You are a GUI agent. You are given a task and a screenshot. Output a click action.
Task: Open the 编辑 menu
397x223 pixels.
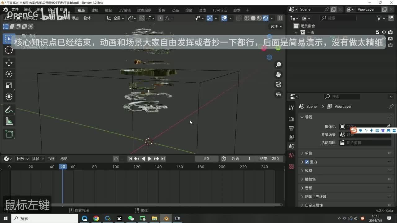(x=27, y=10)
